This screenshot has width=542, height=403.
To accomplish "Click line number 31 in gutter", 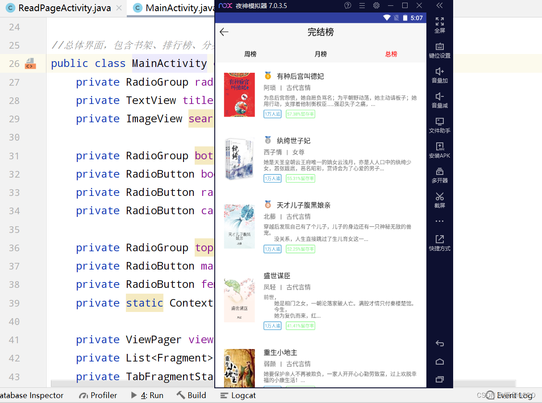I will 14,156.
